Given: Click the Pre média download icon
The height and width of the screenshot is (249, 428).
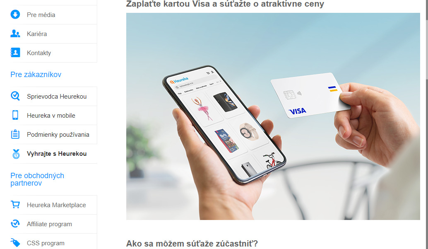Looking at the screenshot, I should point(15,15).
